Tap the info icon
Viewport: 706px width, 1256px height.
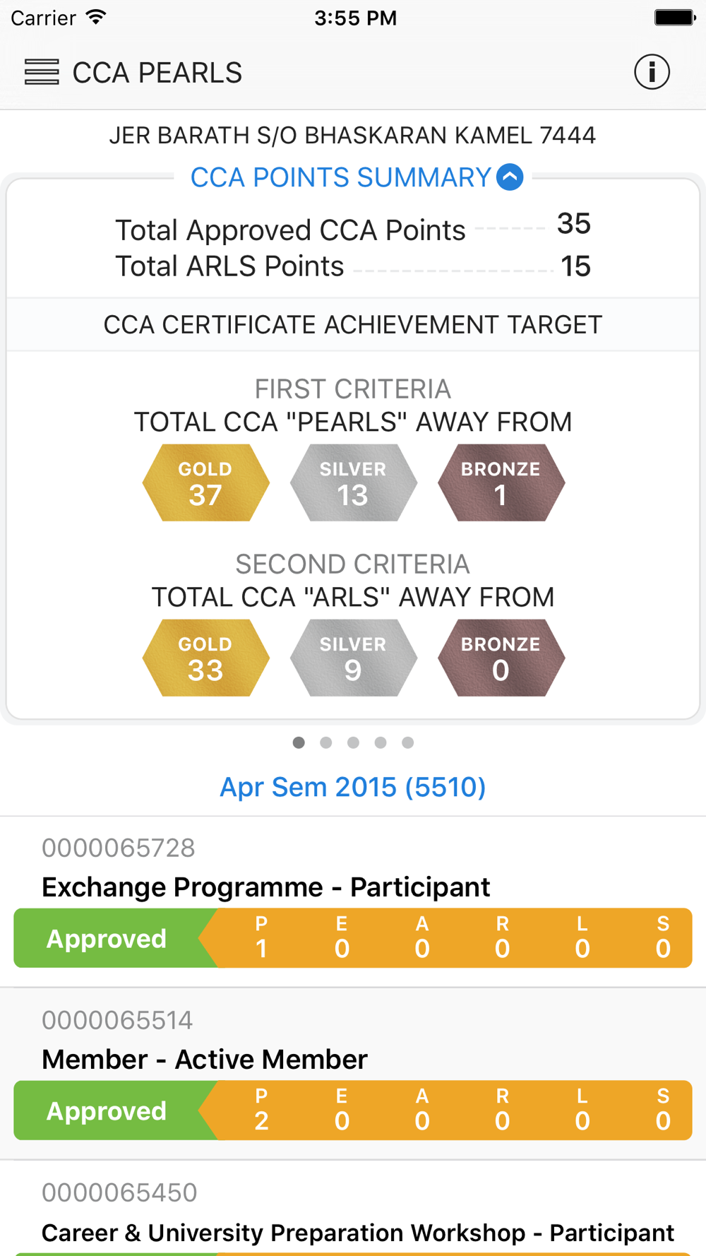(652, 72)
